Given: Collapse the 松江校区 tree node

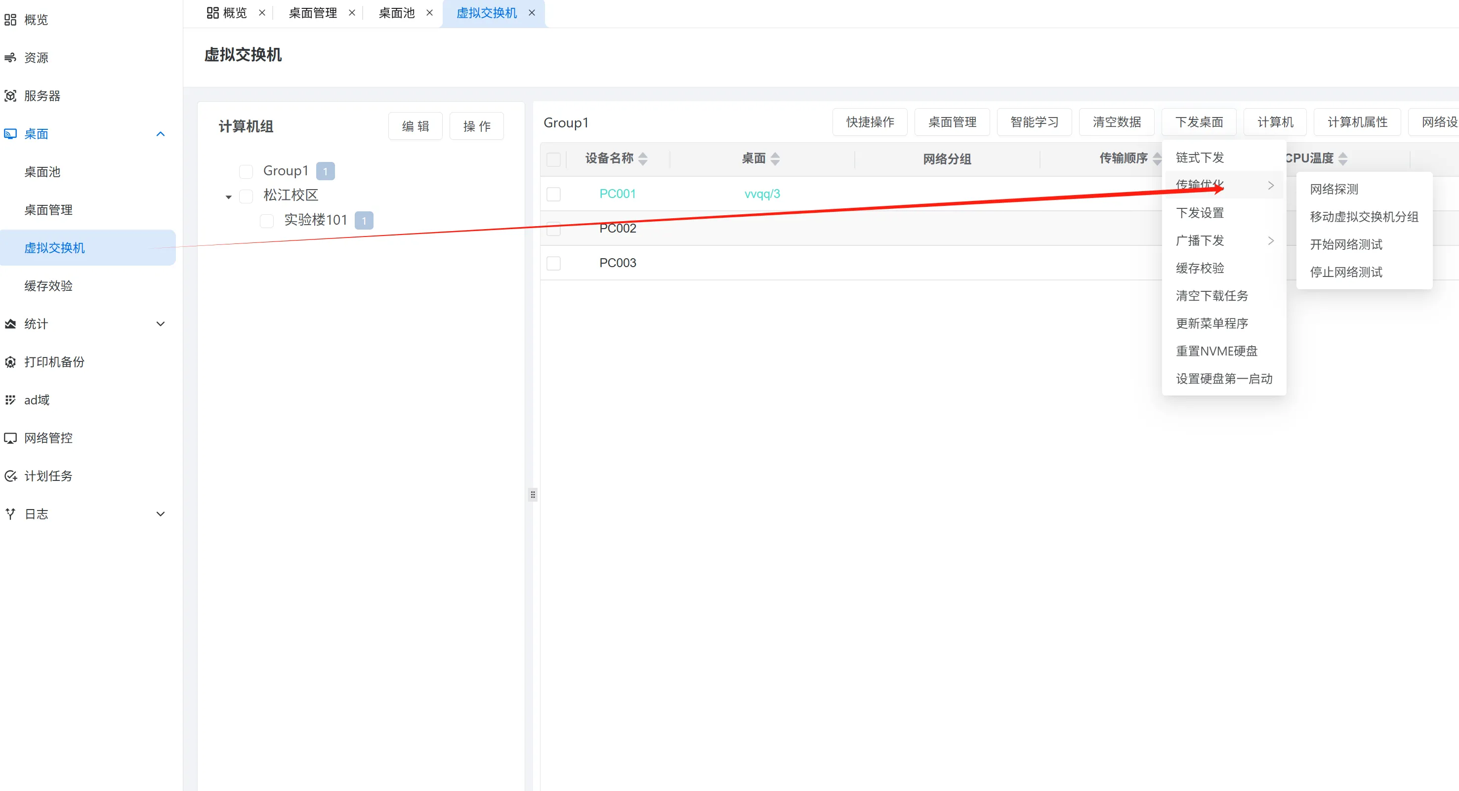Looking at the screenshot, I should [x=228, y=197].
